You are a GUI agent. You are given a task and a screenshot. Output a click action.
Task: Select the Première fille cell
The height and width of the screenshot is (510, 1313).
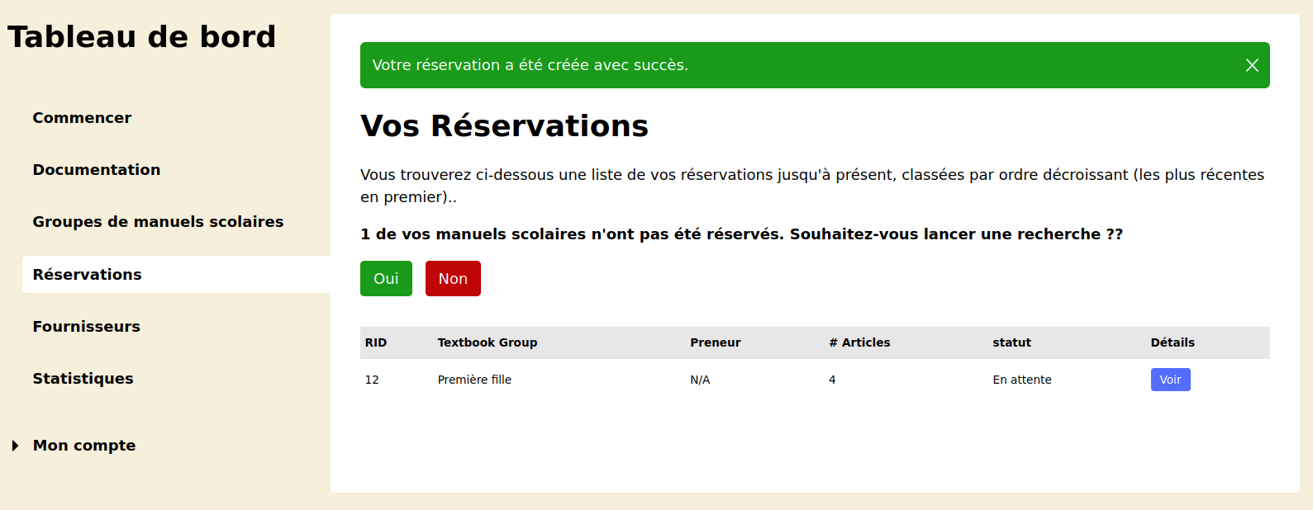click(474, 380)
